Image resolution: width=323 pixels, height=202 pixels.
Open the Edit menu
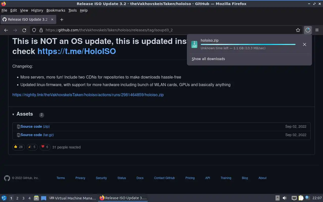pyautogui.click(x=13, y=10)
